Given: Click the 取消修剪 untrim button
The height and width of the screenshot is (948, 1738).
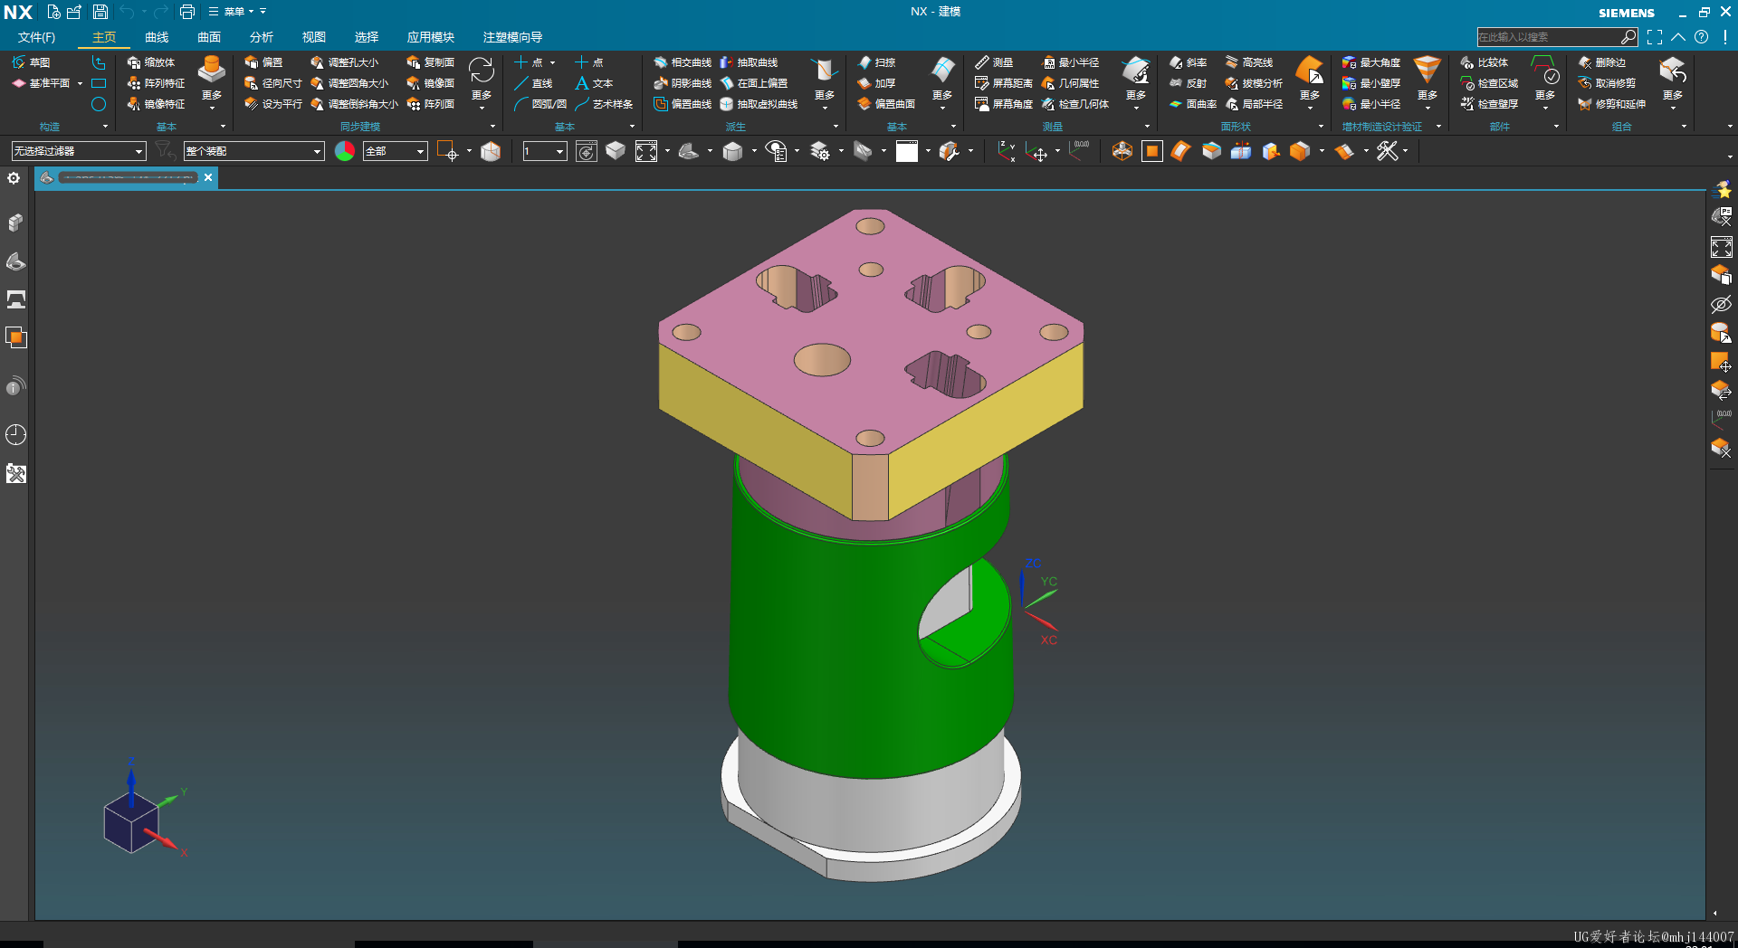Looking at the screenshot, I should [x=1607, y=83].
